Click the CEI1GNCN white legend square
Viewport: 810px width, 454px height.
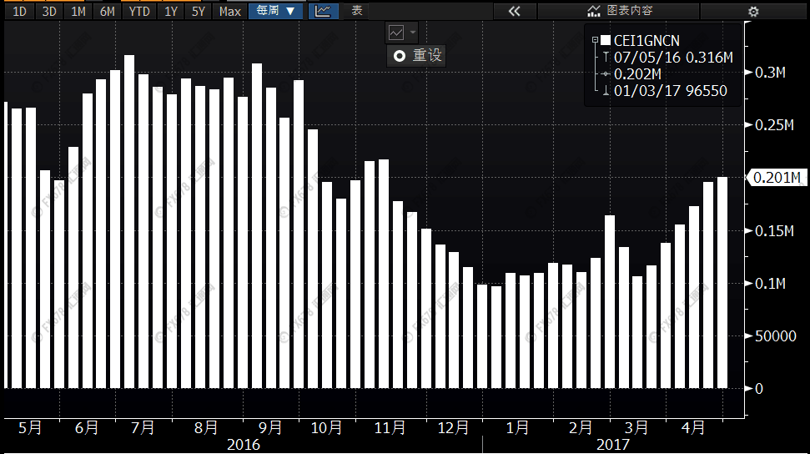[x=606, y=40]
